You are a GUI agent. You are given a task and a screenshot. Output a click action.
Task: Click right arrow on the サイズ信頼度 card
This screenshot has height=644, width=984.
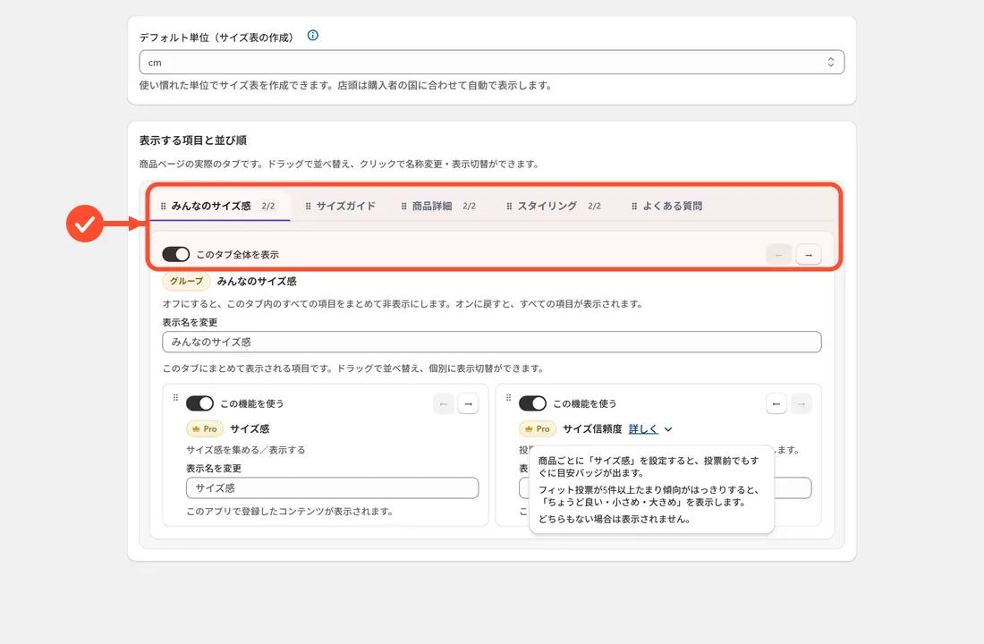[802, 403]
